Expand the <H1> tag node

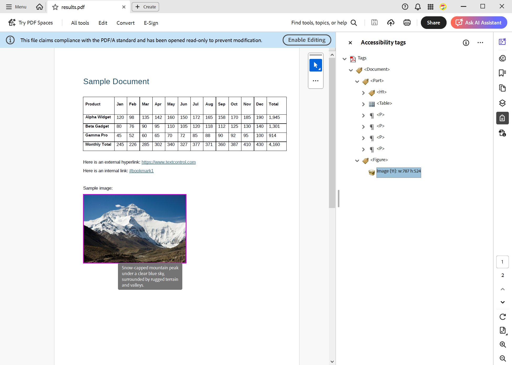tap(363, 93)
